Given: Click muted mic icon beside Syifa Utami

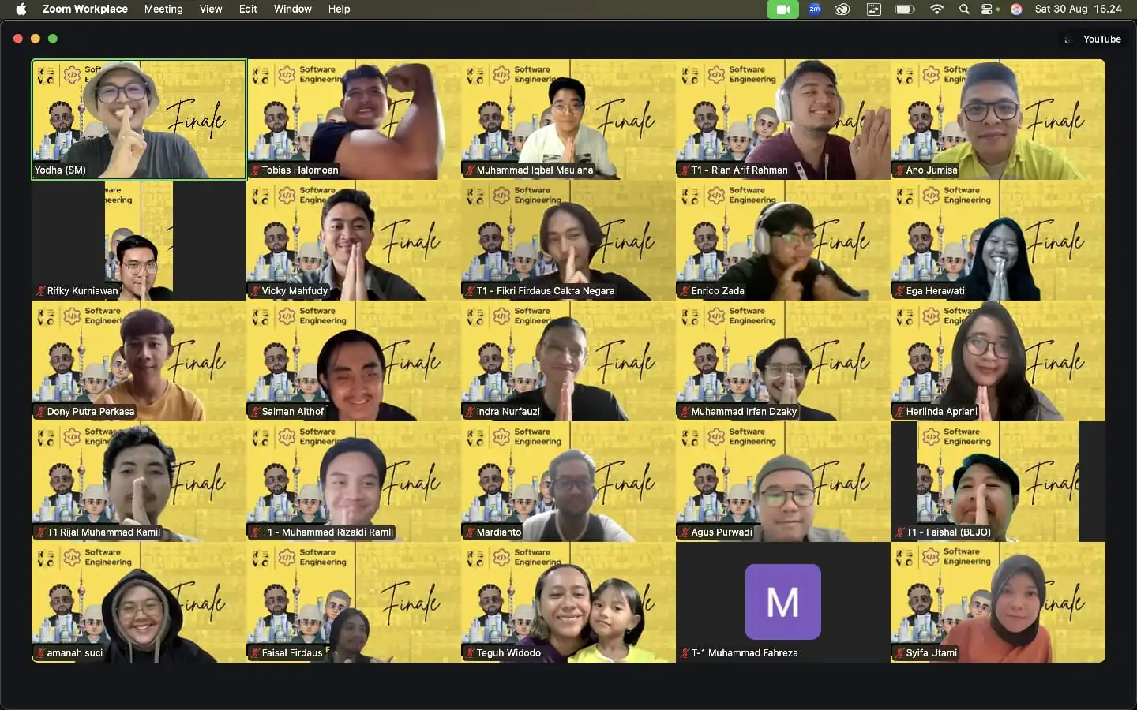Looking at the screenshot, I should tap(899, 653).
